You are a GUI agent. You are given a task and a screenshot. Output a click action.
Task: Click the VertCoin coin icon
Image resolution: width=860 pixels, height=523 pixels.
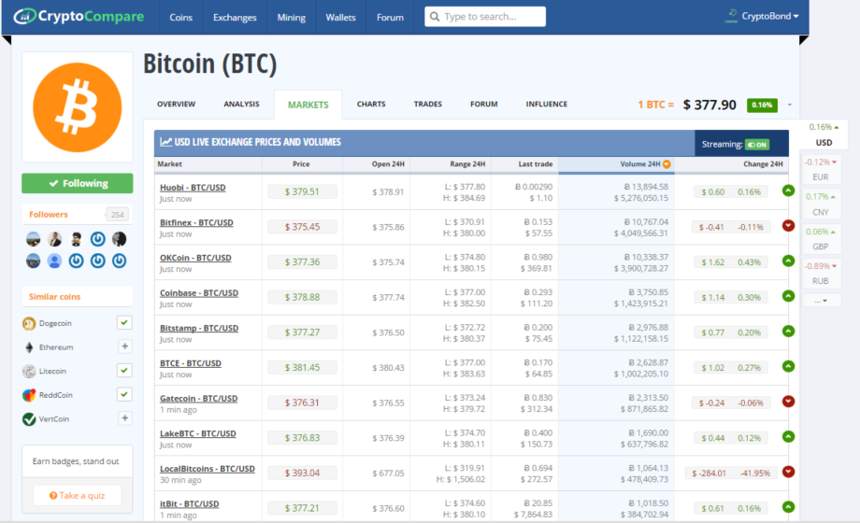[x=29, y=418]
